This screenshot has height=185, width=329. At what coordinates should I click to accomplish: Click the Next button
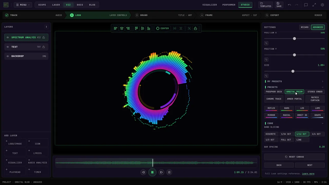tap(310, 165)
